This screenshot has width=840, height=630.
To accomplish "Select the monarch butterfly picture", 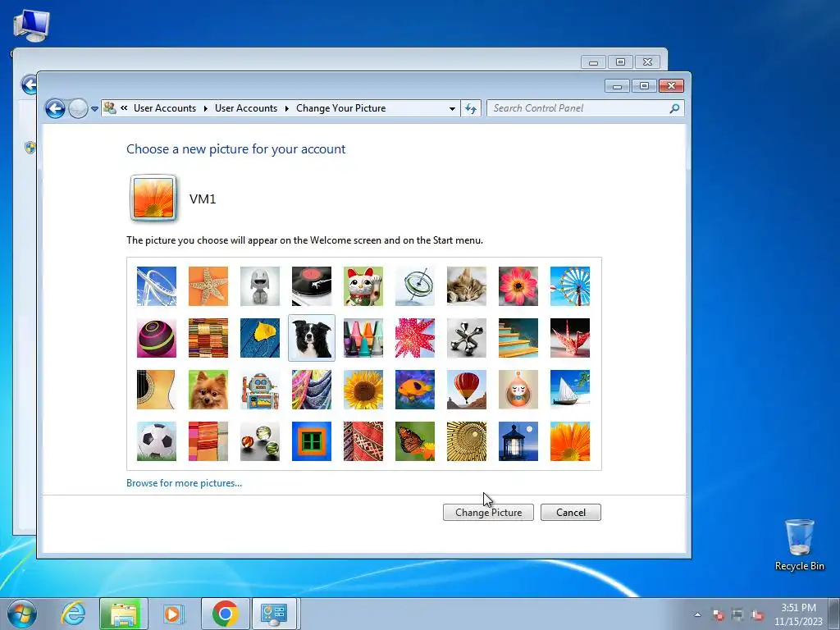I will pos(415,441).
